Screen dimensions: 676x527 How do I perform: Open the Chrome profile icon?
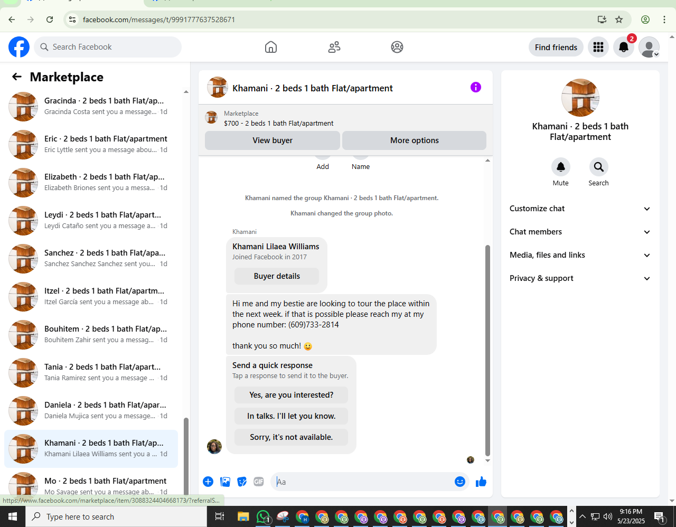pyautogui.click(x=645, y=20)
